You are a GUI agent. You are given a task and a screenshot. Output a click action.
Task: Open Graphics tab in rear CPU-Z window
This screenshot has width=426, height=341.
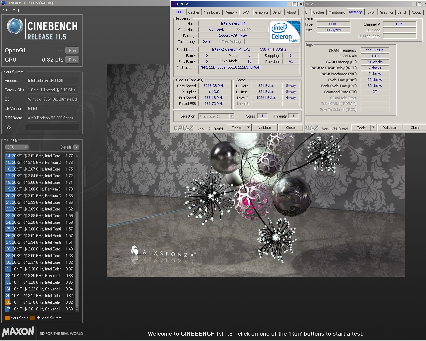[x=387, y=12]
